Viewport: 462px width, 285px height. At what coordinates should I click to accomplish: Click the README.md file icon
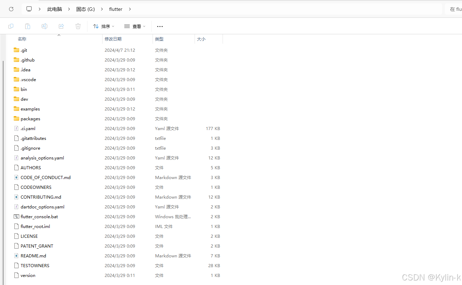click(x=16, y=256)
